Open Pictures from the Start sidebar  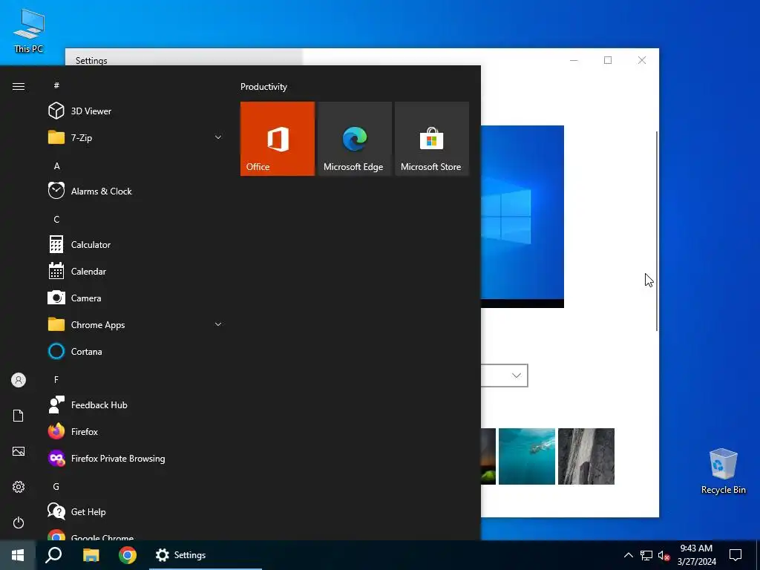(19, 451)
